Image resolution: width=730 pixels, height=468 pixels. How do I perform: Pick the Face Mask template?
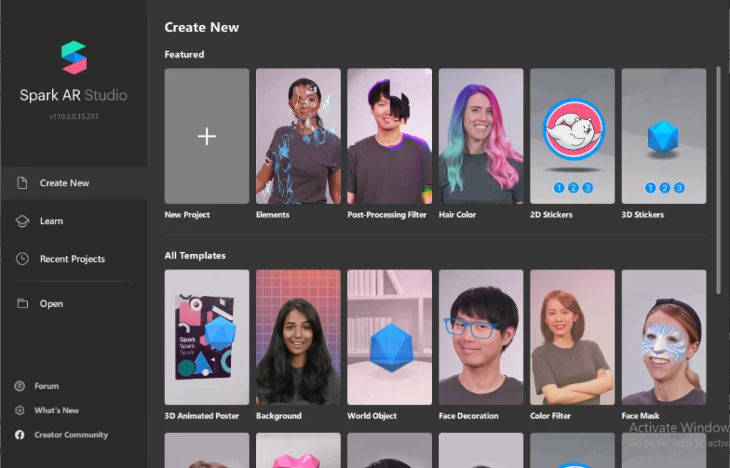664,337
